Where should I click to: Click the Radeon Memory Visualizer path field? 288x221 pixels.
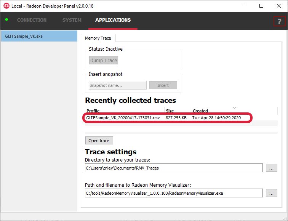coord(173,193)
